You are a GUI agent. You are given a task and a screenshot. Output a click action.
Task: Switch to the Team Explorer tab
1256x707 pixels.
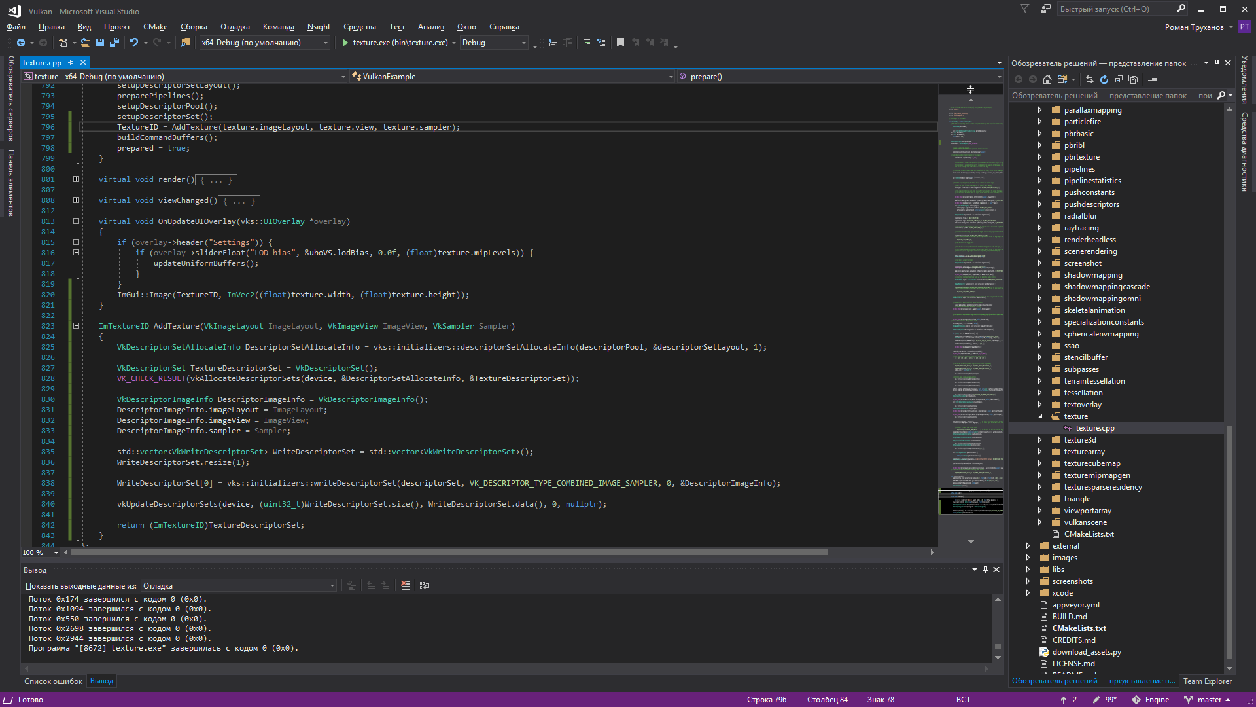pyautogui.click(x=1207, y=681)
